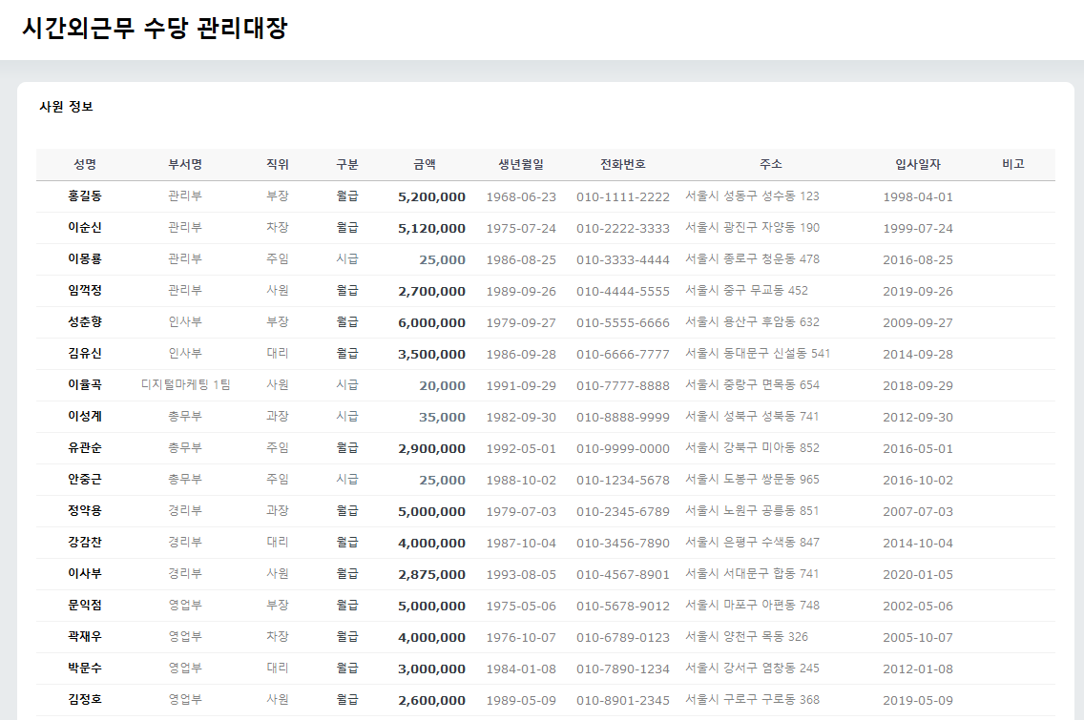1084x720 pixels.
Task: Select the name 이순신
Action: pos(85,227)
